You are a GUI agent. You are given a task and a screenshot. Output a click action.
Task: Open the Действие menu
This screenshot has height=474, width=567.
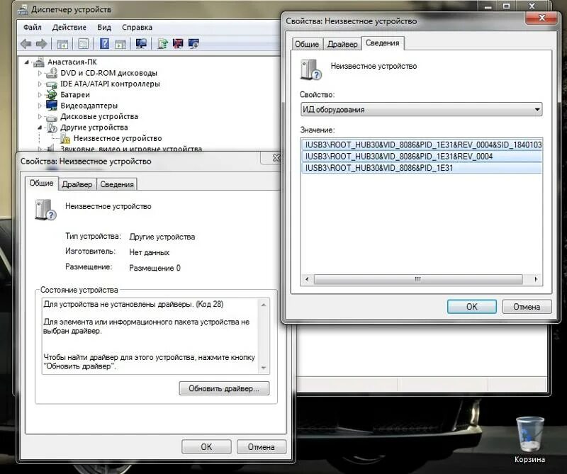[69, 28]
